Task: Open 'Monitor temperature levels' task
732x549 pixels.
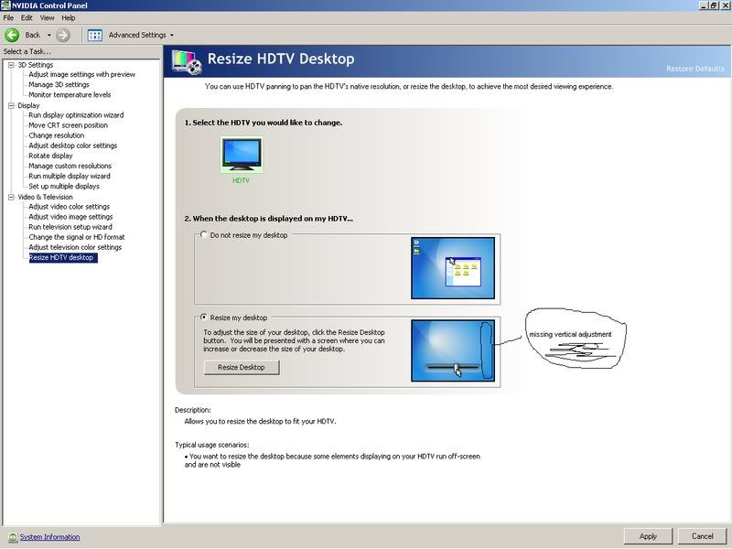Action: 70,95
